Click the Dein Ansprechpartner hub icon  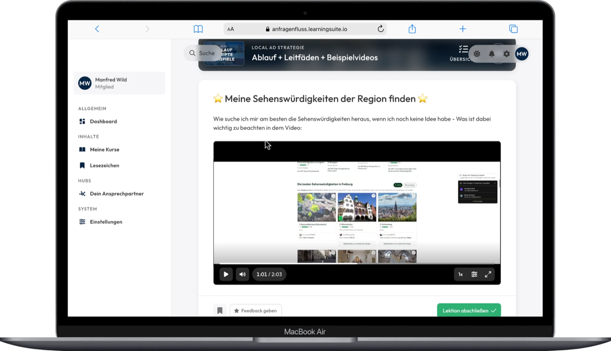(x=82, y=193)
